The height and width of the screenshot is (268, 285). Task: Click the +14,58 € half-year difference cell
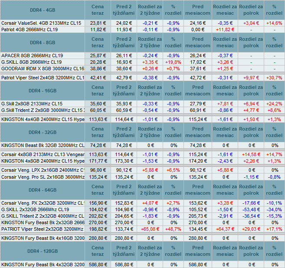[x=251, y=154]
